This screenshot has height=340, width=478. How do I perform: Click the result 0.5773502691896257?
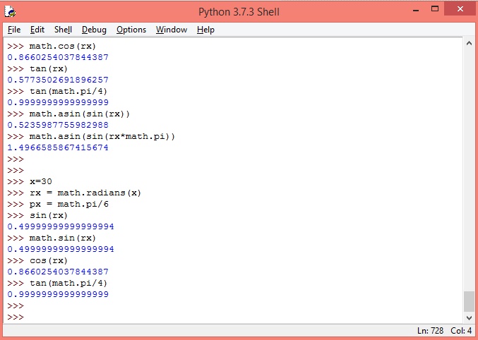point(58,80)
